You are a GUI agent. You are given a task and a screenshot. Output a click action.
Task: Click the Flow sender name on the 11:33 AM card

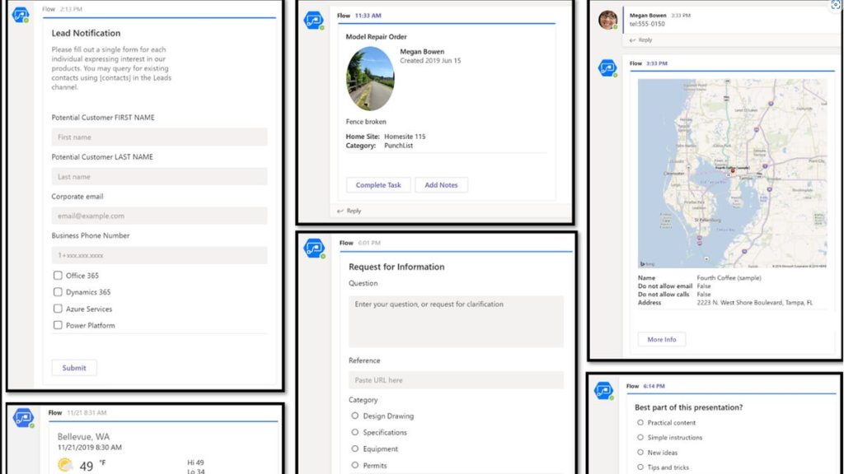click(x=344, y=16)
